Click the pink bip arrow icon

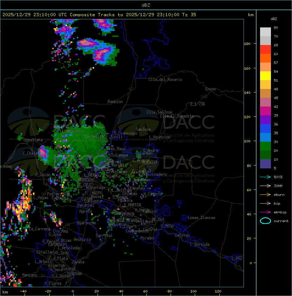[x=265, y=203]
